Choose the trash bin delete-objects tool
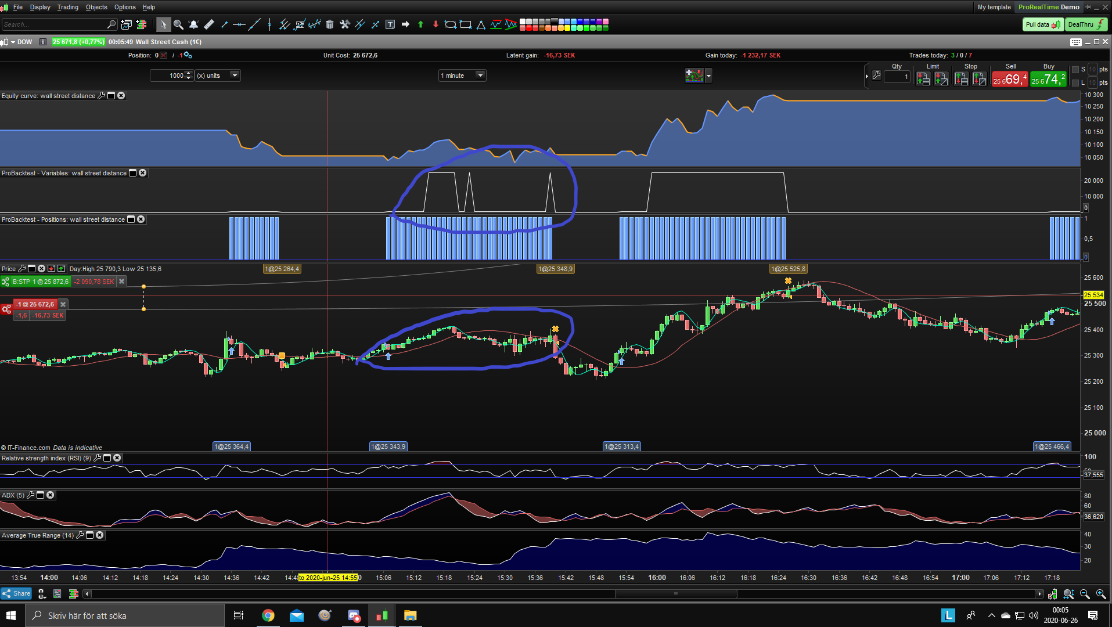1112x627 pixels. [330, 24]
